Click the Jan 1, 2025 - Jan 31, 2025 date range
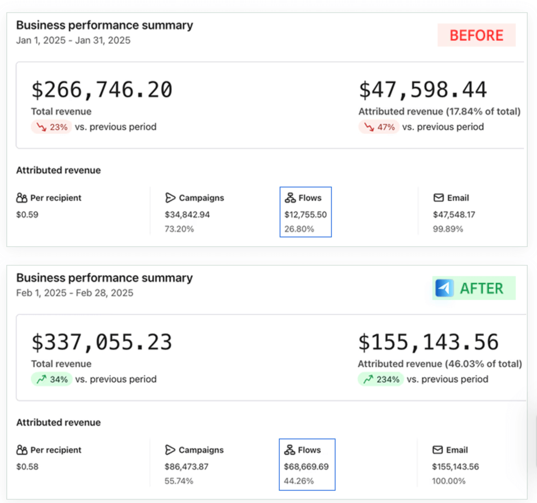The image size is (537, 503). pyautogui.click(x=73, y=40)
